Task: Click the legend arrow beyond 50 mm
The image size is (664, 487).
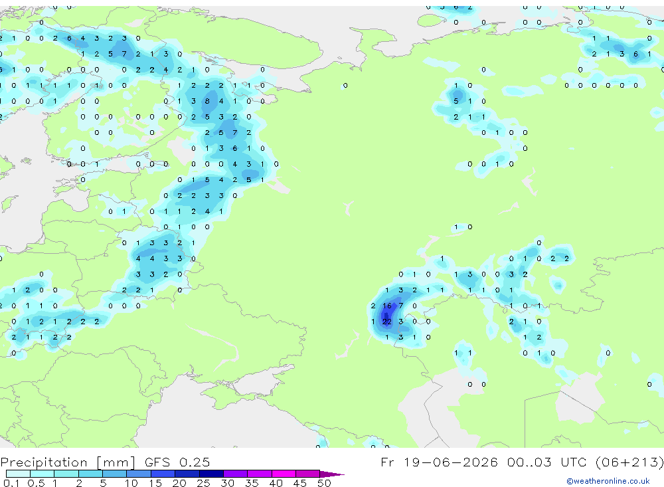Action: click(x=331, y=474)
